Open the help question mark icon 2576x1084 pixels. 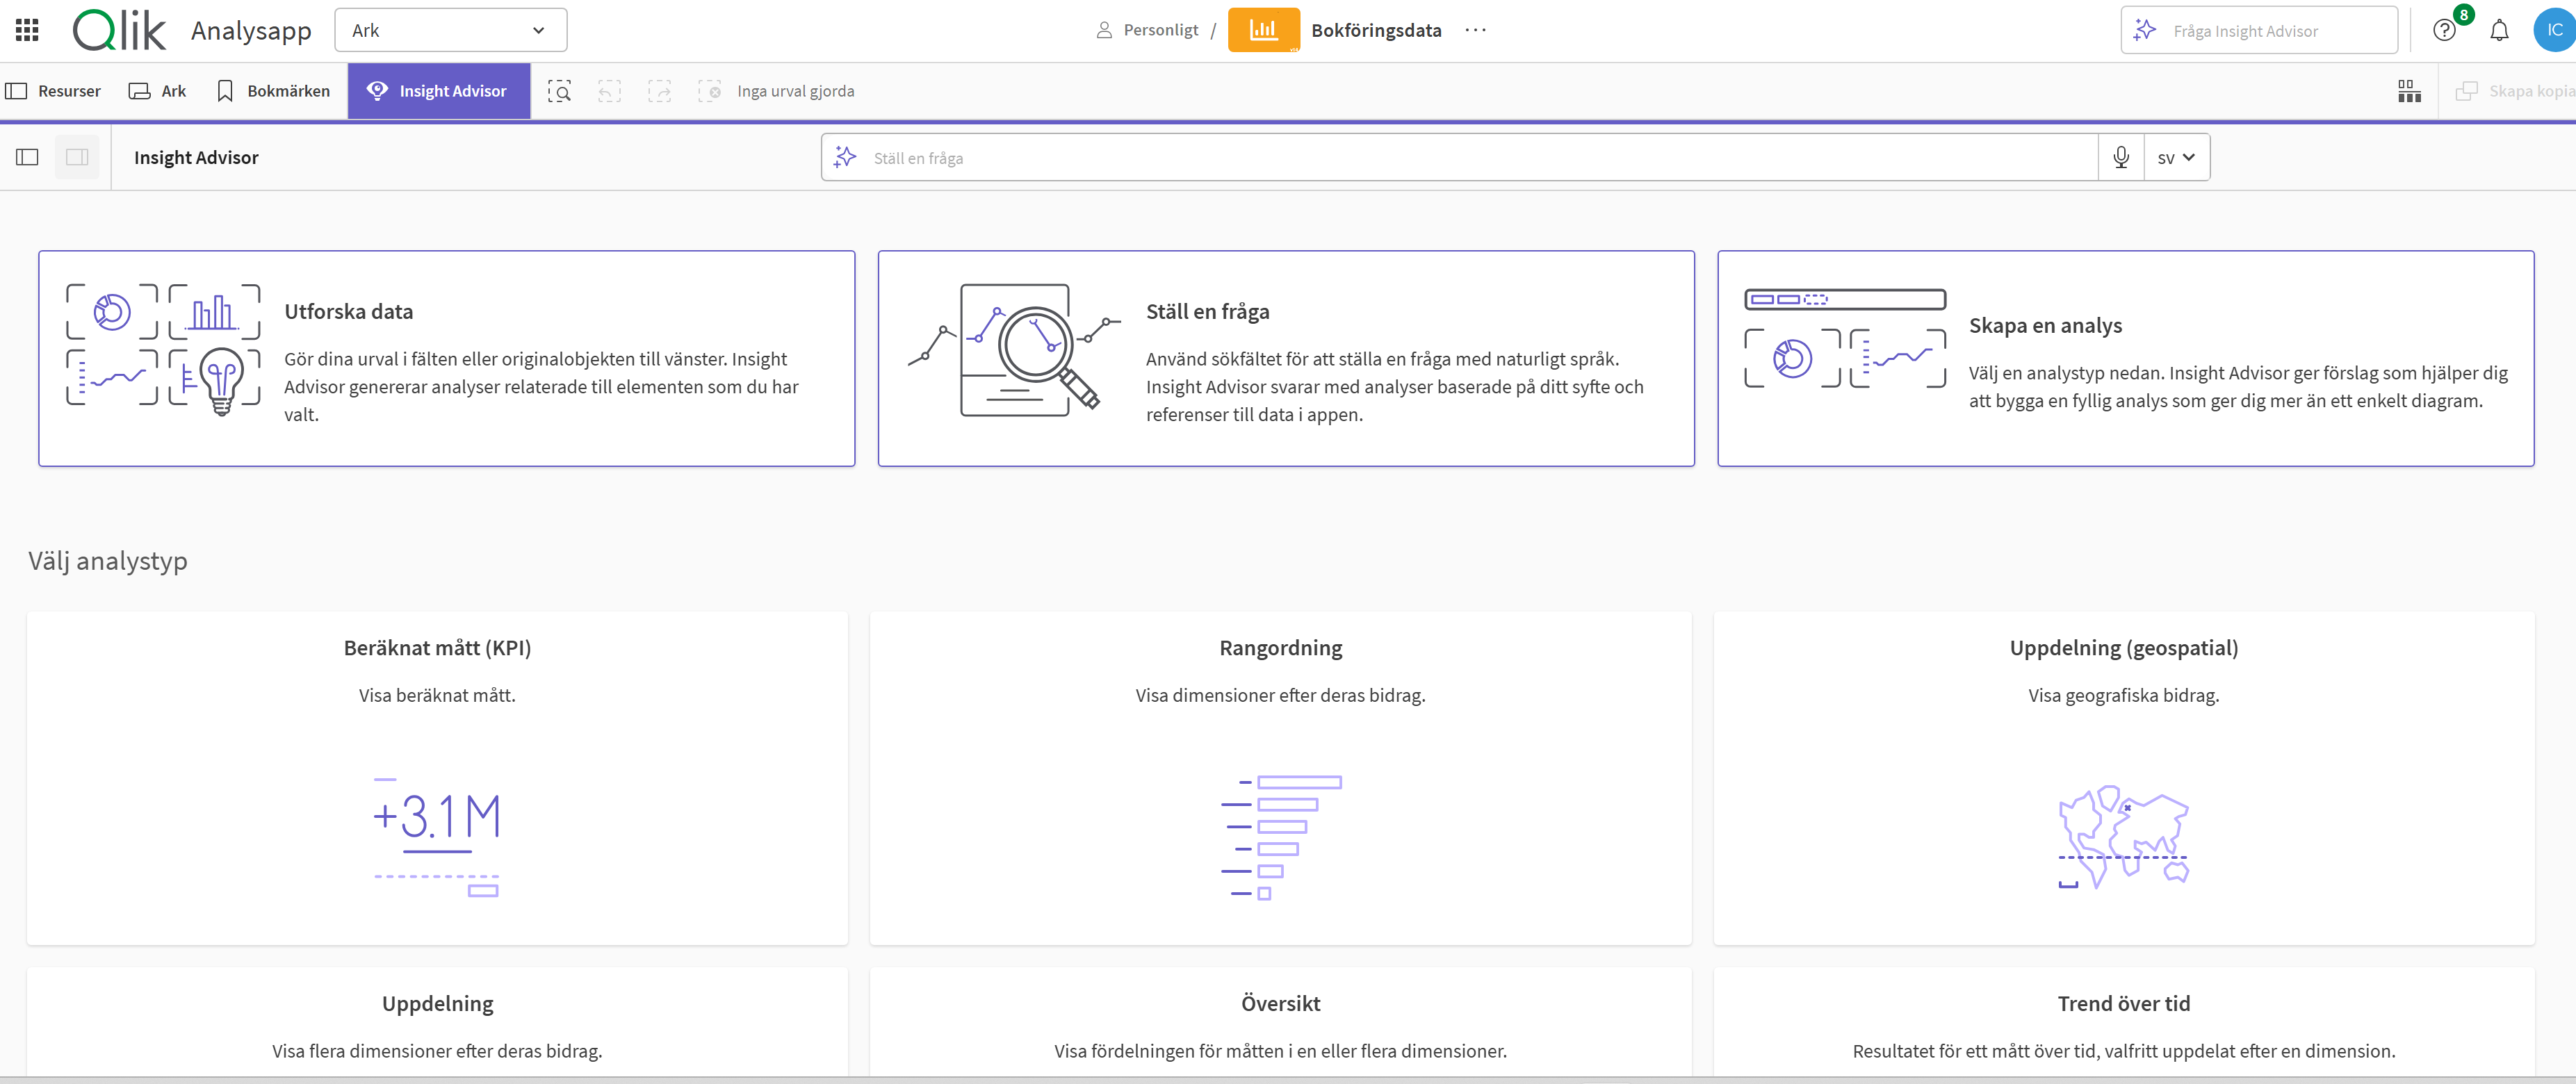[x=2444, y=30]
